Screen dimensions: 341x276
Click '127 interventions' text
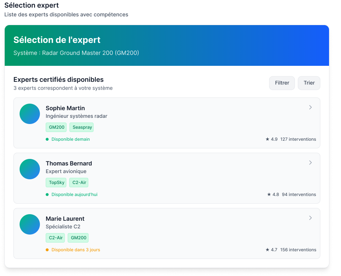[x=298, y=139]
